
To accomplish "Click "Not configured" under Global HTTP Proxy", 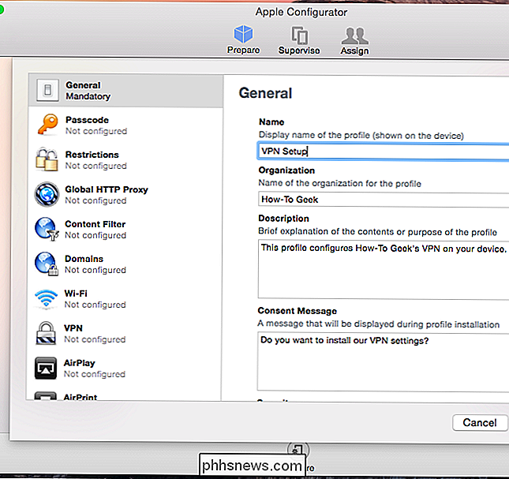I will click(x=95, y=201).
